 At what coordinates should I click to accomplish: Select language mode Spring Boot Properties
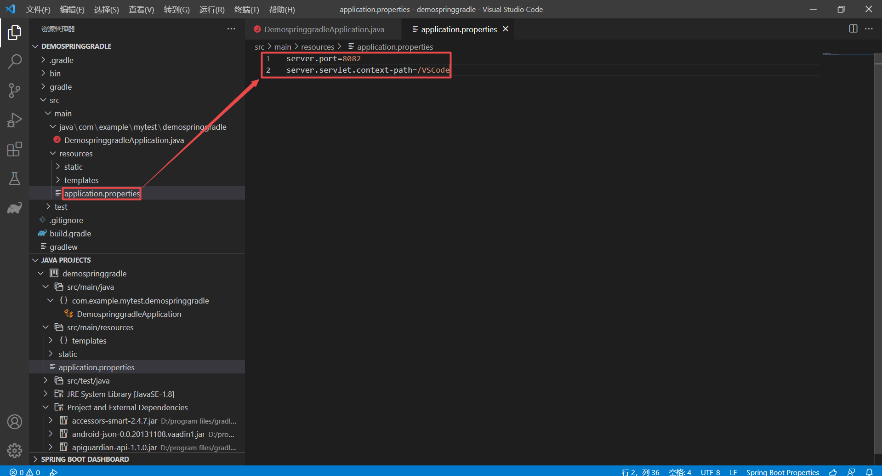click(782, 472)
